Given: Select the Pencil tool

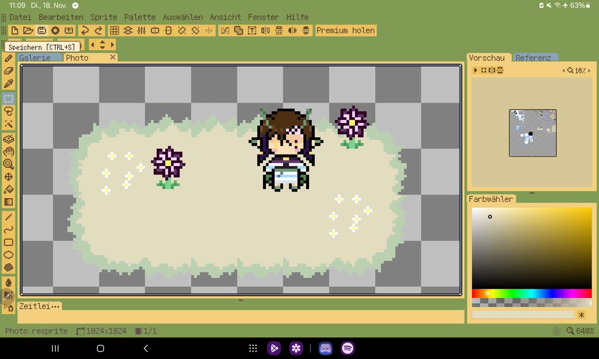Looking at the screenshot, I should tap(8, 58).
